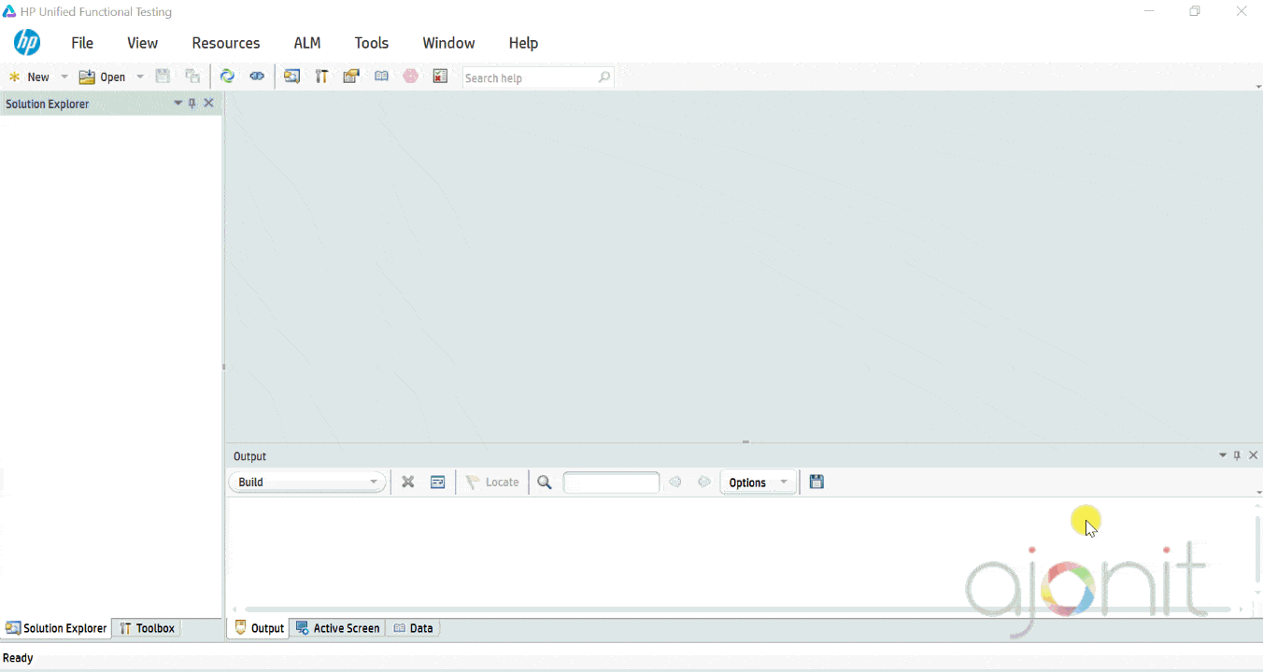Click the Locate button in Output pane
This screenshot has width=1263, height=672.
coord(492,482)
